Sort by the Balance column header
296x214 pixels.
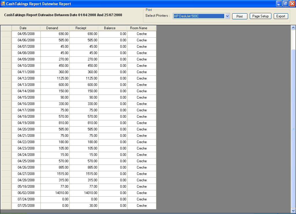(x=113, y=28)
